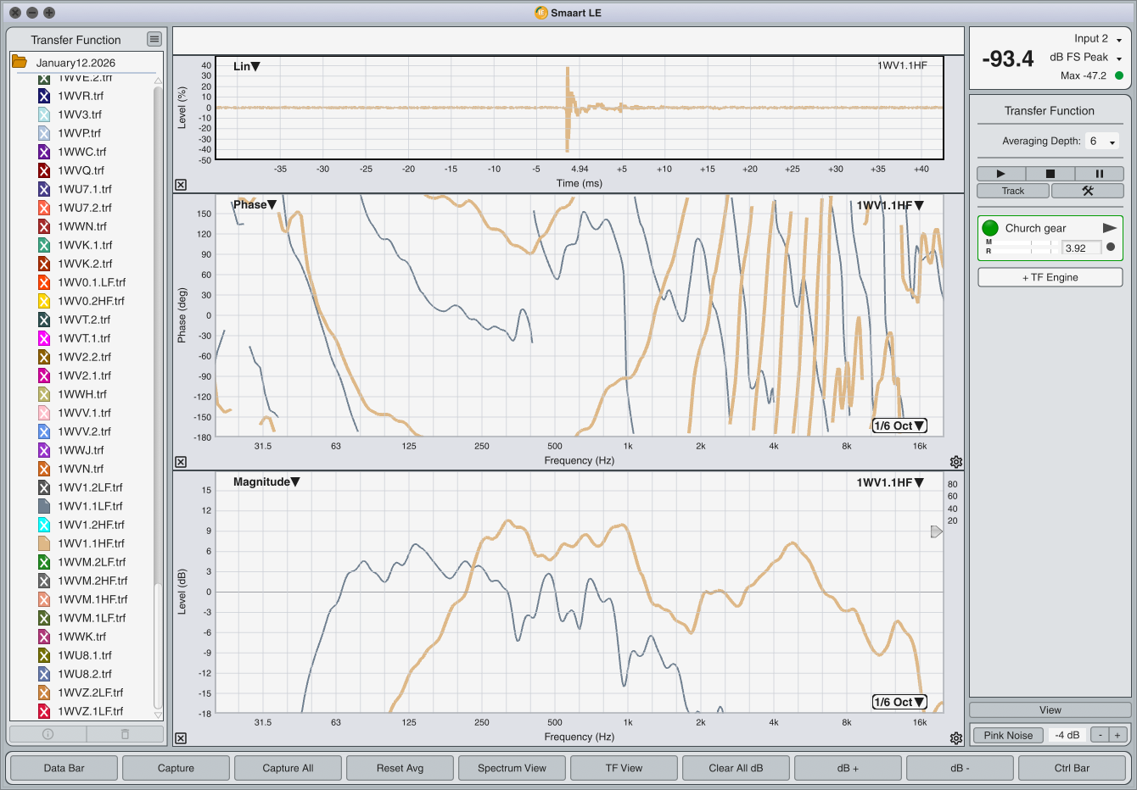Toggle delay Track button
The height and width of the screenshot is (790, 1137).
(1013, 191)
